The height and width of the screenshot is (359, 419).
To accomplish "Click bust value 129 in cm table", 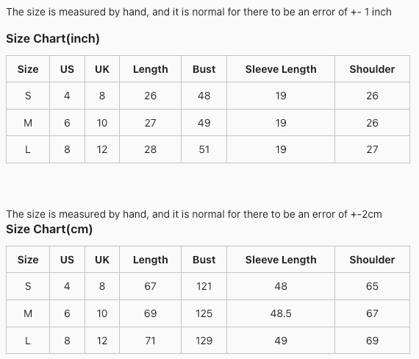I will point(204,341).
